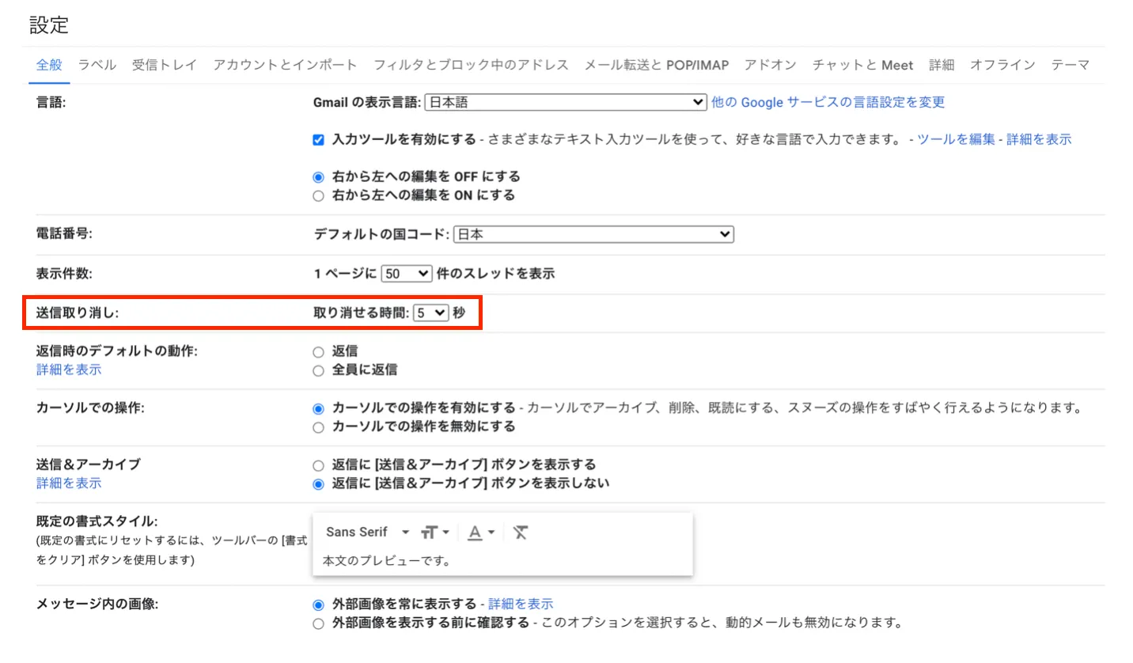Click 詳細を表示 link beside 外部画像を常に表示する
Viewport: 1133px width, 663px height.
pos(521,604)
